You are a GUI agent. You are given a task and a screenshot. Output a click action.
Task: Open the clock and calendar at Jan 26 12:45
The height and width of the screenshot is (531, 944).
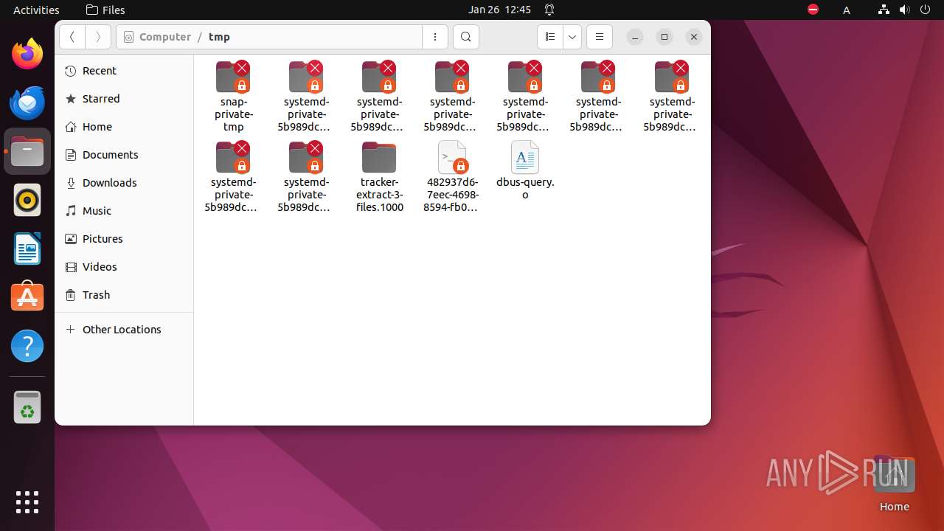499,10
